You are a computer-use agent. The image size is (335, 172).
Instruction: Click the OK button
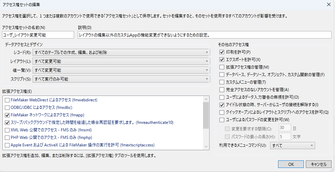click(291, 164)
